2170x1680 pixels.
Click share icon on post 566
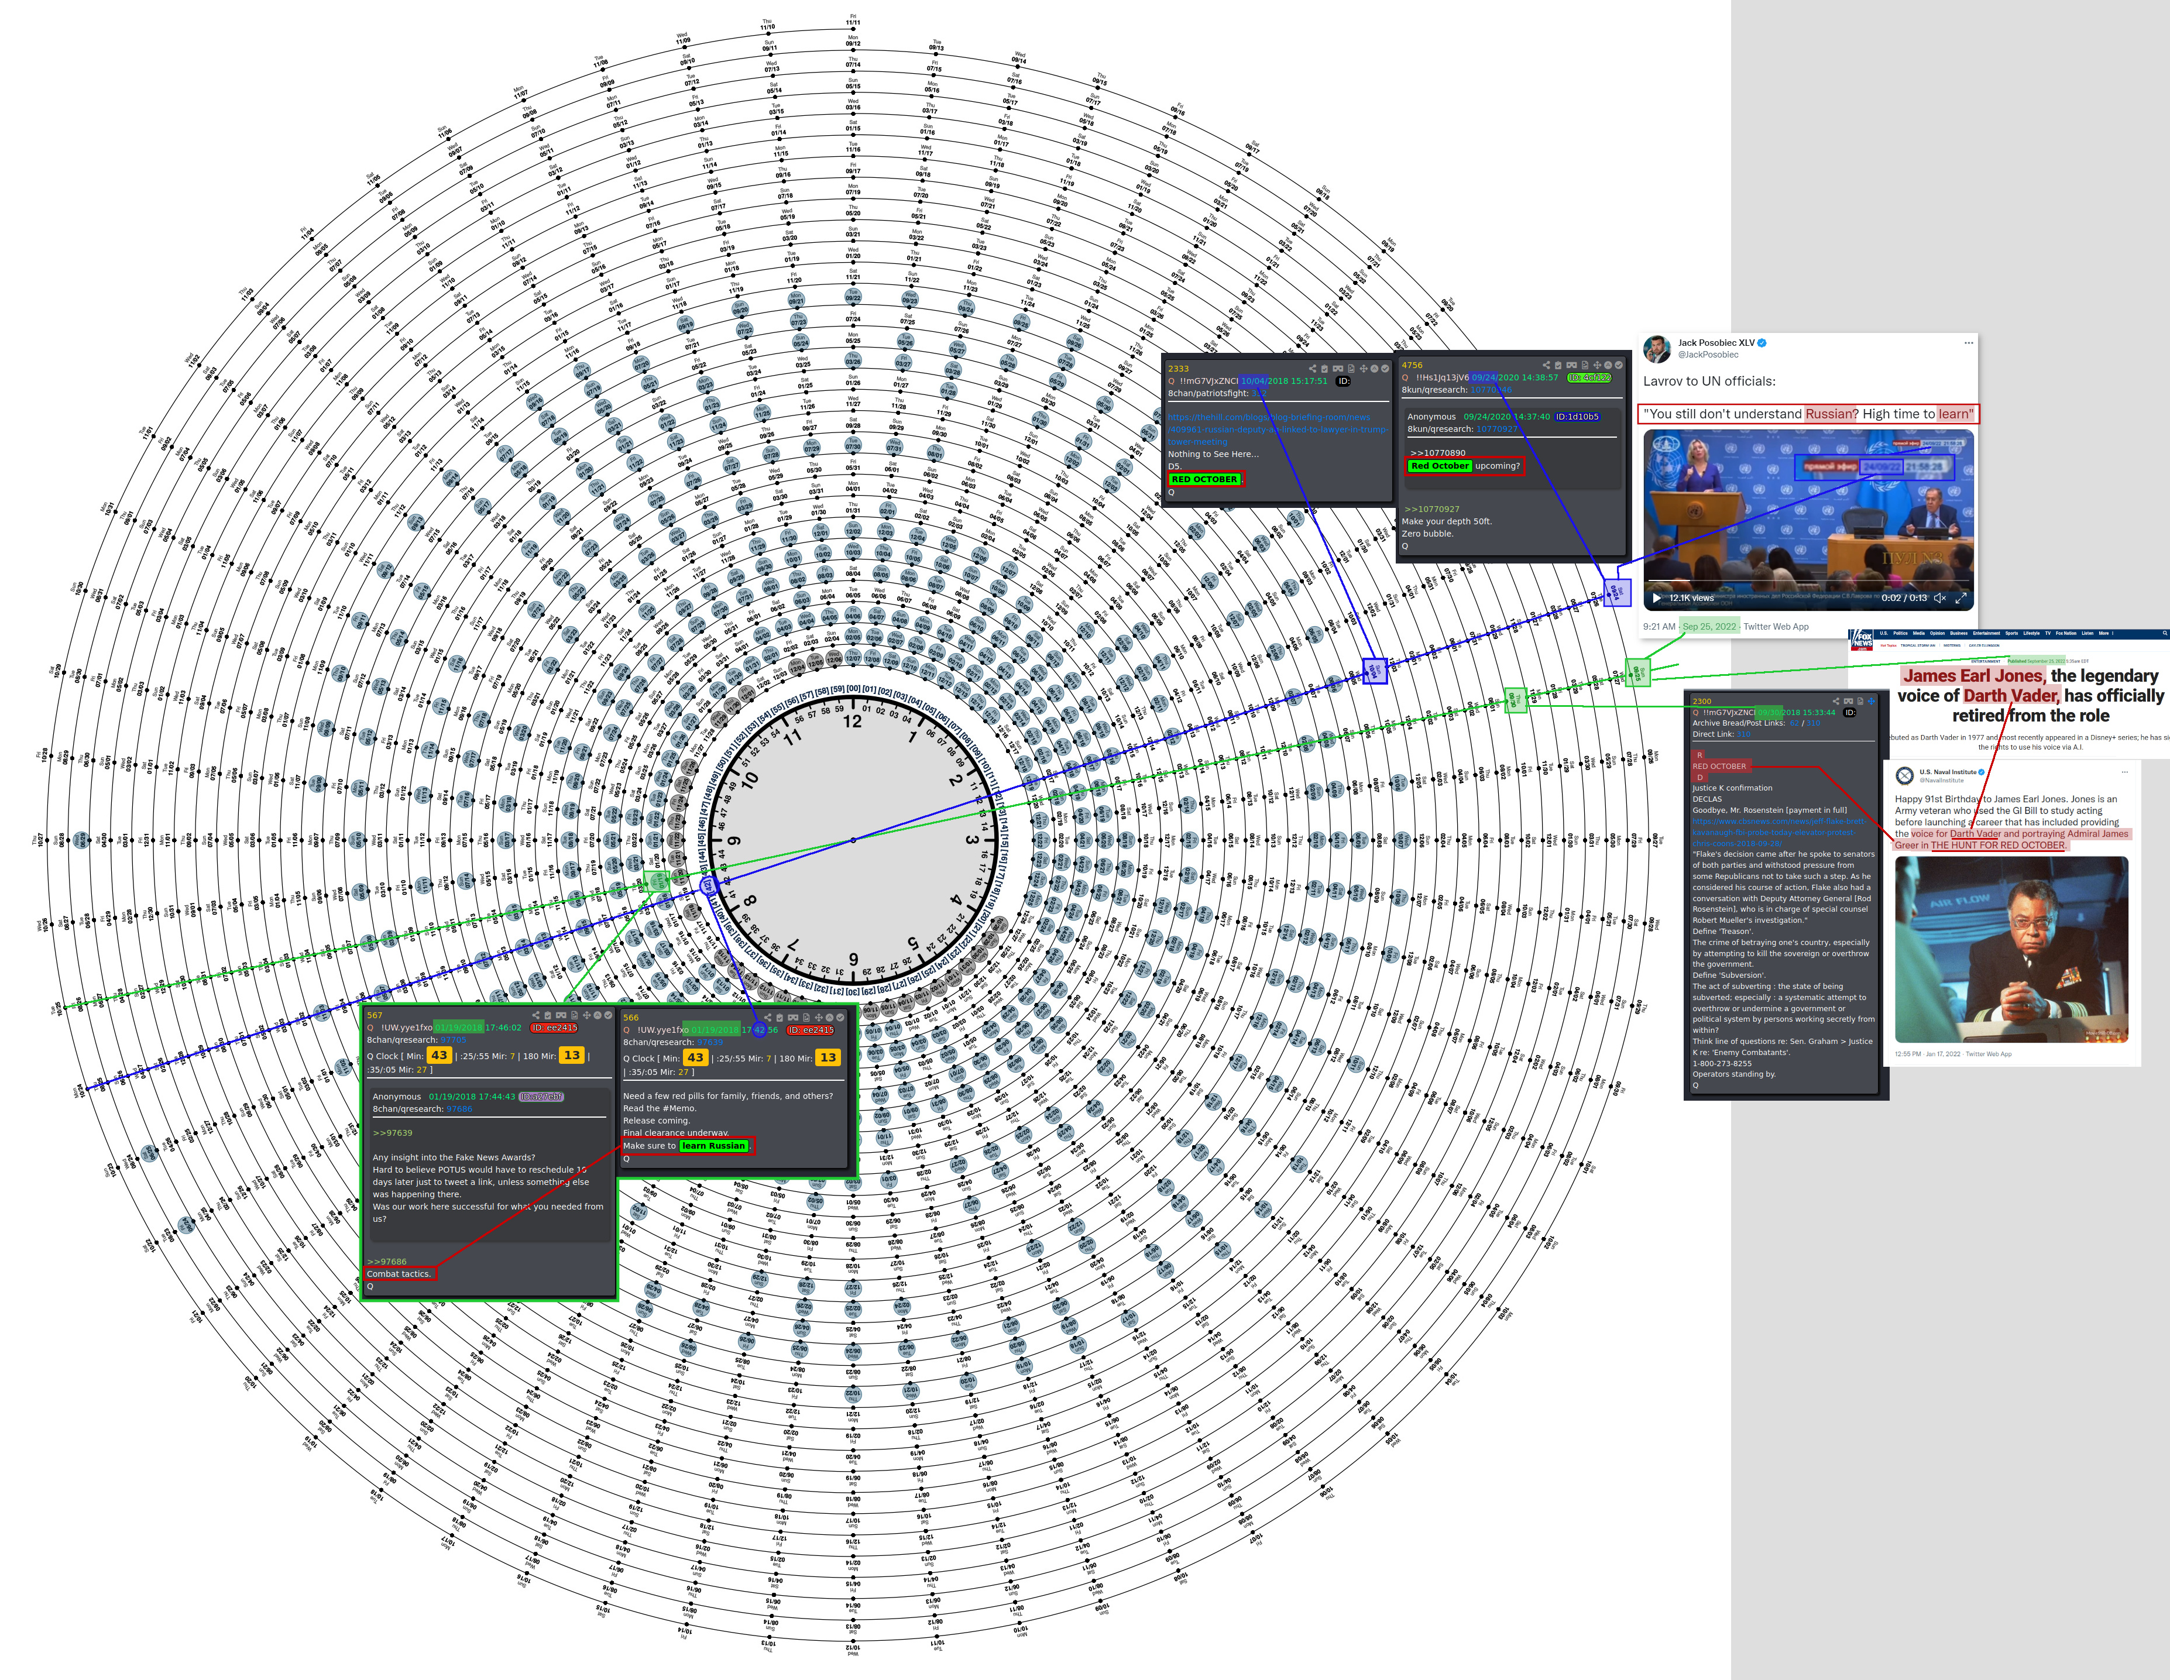coord(768,1018)
